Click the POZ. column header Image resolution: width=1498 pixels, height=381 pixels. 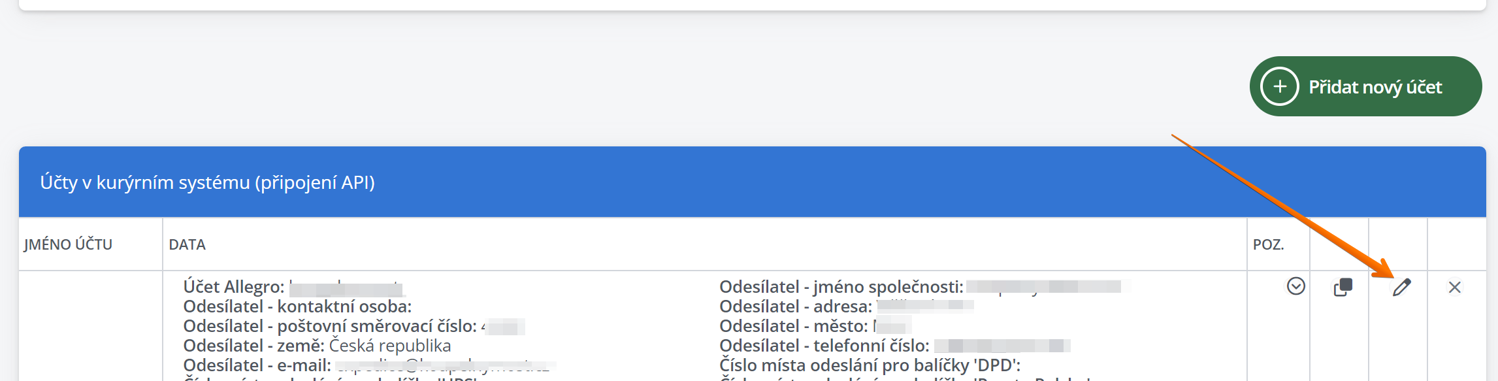pos(1268,244)
